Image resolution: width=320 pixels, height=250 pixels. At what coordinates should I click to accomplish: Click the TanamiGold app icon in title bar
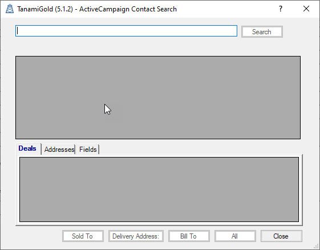pos(10,9)
